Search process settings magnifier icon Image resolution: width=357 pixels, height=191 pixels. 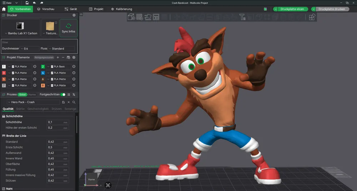coord(74,102)
